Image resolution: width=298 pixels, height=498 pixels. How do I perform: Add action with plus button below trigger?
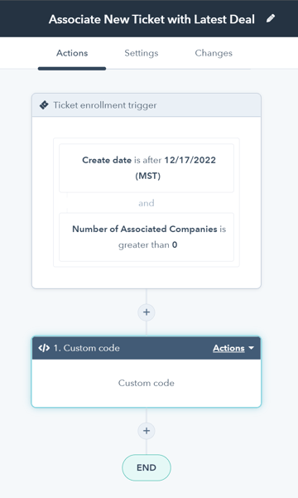(x=147, y=312)
